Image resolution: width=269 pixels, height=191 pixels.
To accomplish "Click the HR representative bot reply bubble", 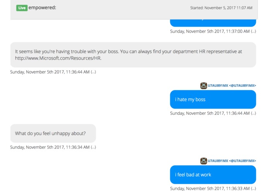I will click(133, 55).
